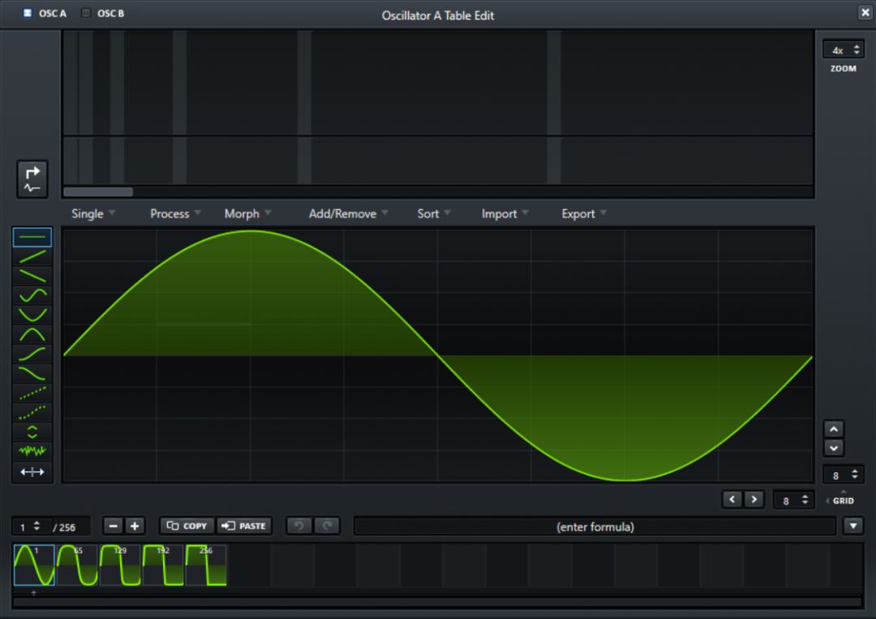This screenshot has width=876, height=619.
Task: Open the formula presets dropdown arrow
Action: [x=852, y=527]
